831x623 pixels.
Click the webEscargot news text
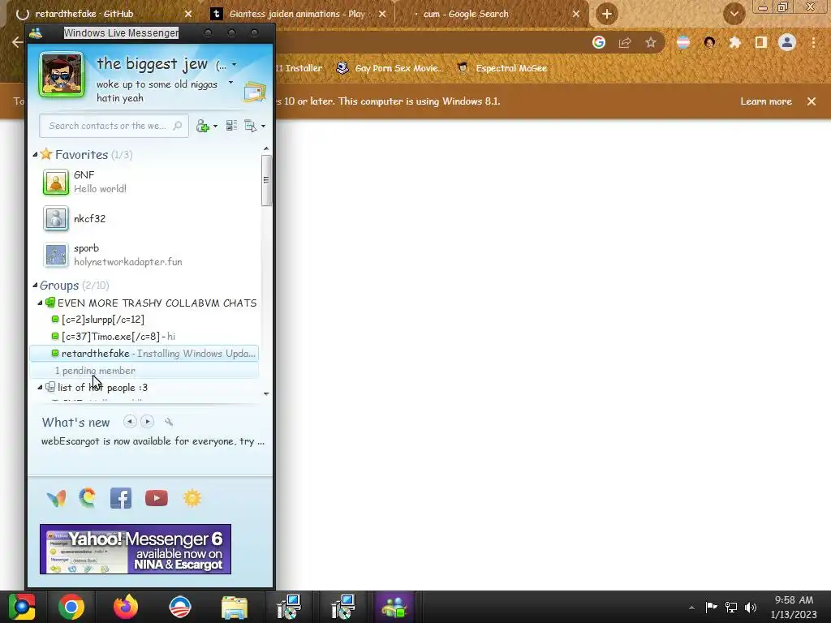point(153,441)
